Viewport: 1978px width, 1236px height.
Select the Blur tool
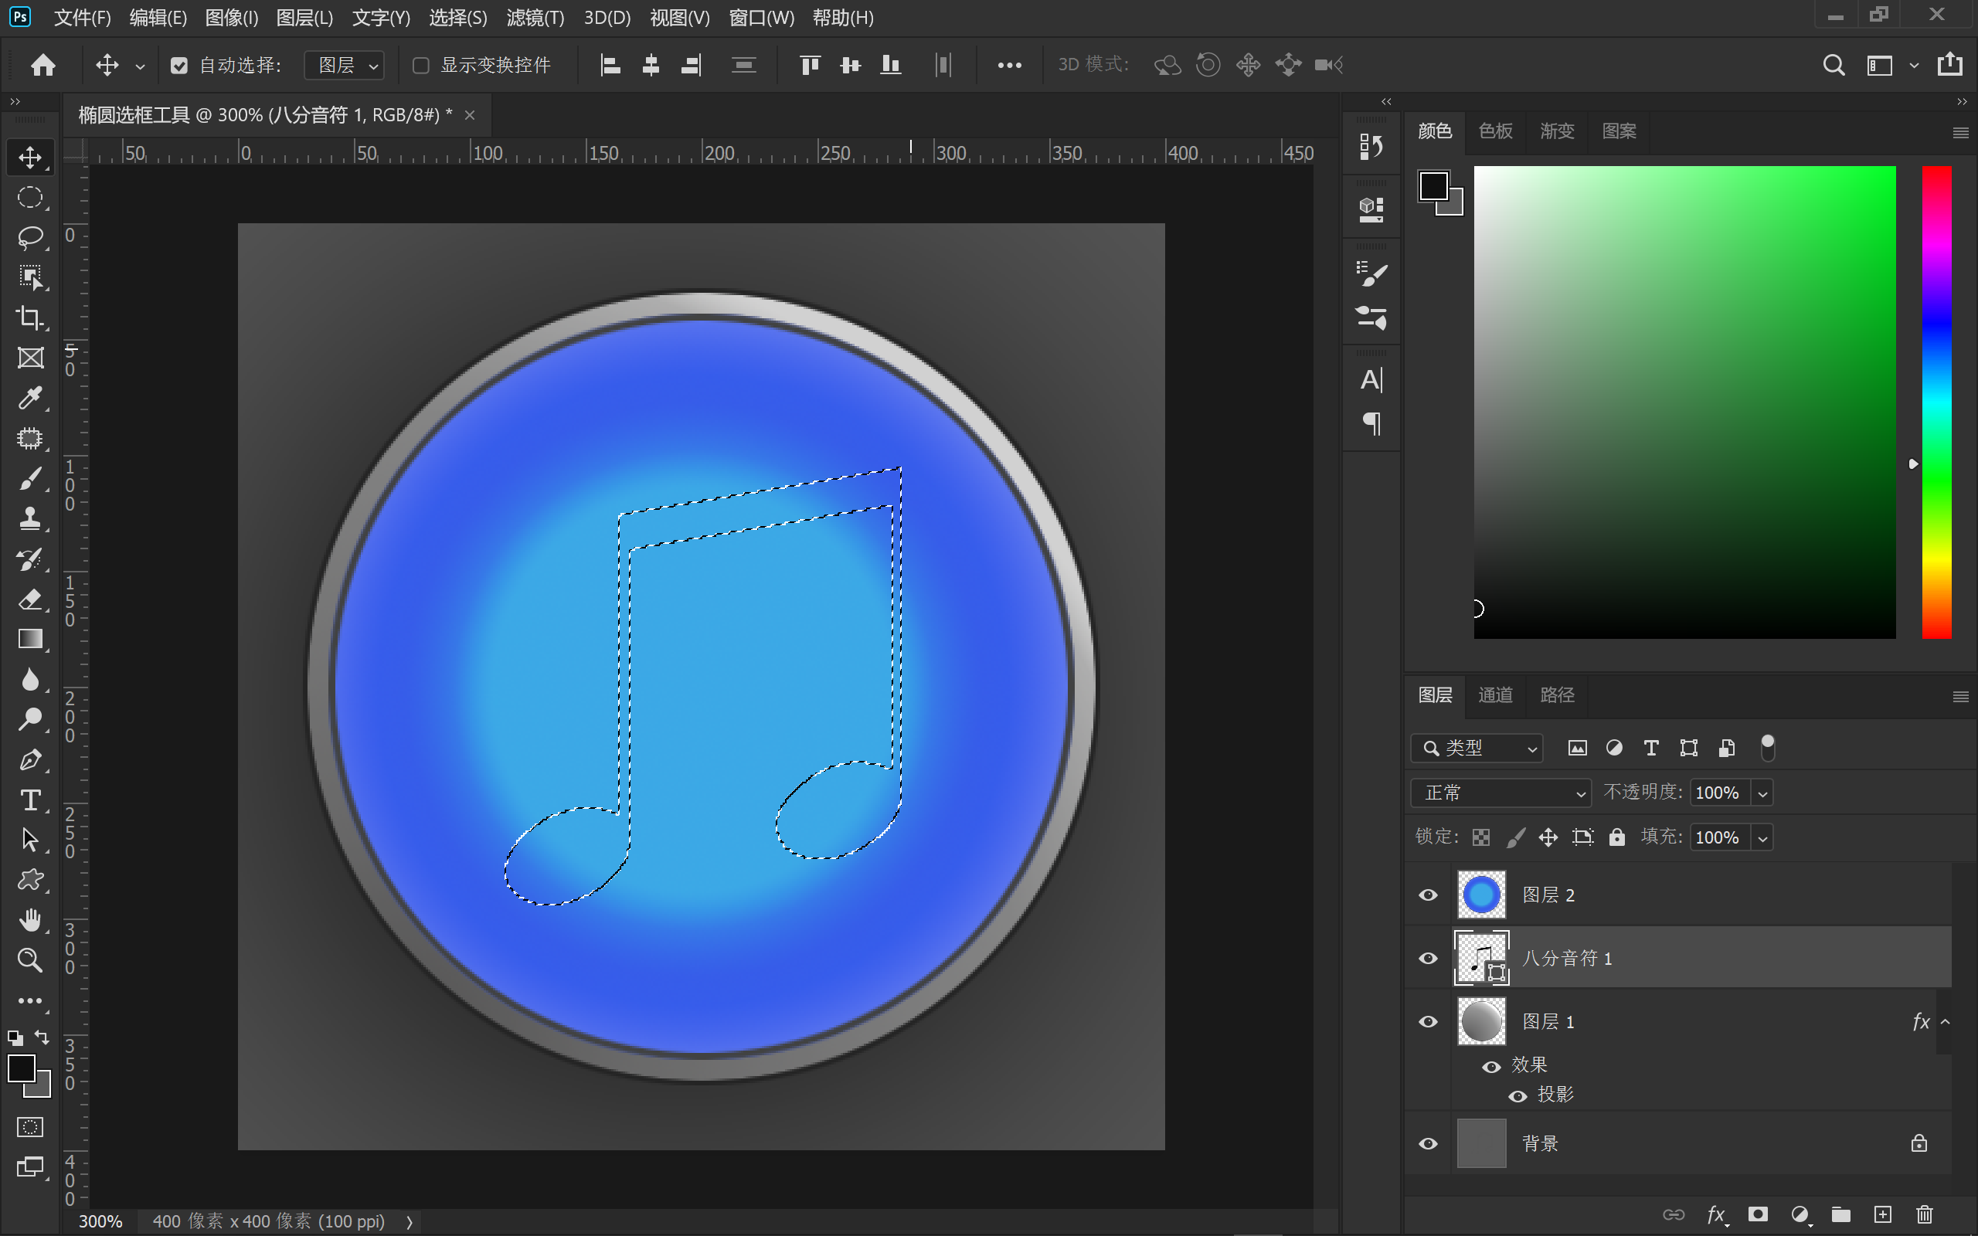(30, 679)
